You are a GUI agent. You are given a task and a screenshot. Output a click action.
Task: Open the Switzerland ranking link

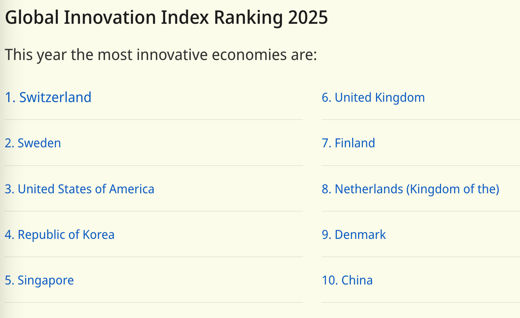click(x=48, y=97)
